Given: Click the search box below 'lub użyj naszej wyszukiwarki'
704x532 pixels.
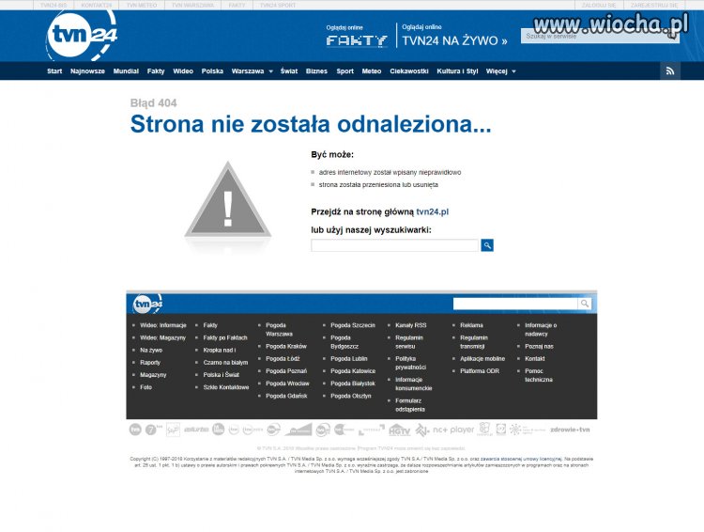Looking at the screenshot, I should pos(395,245).
